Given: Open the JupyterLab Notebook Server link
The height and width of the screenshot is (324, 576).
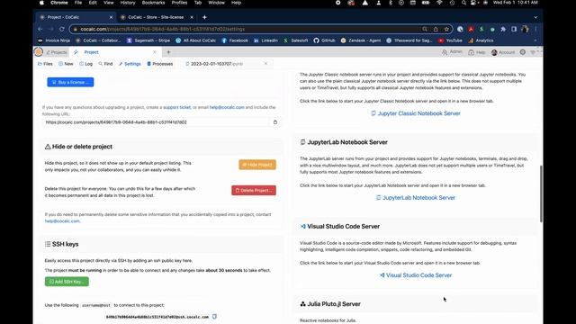Looking at the screenshot, I should click(416, 198).
